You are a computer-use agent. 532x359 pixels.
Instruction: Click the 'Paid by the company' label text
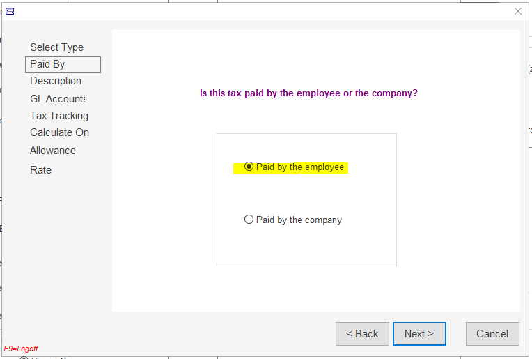(x=299, y=220)
